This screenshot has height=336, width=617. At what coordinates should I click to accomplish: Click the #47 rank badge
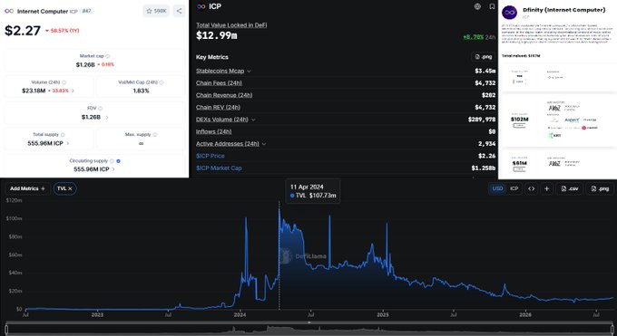coord(86,11)
